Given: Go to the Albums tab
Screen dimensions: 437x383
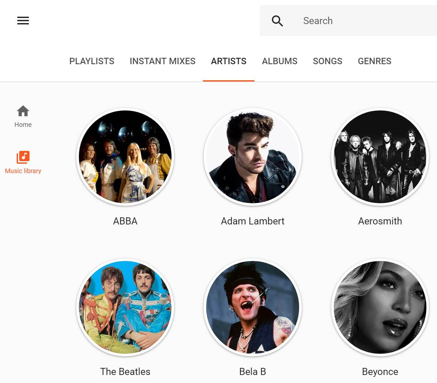Looking at the screenshot, I should pos(280,61).
